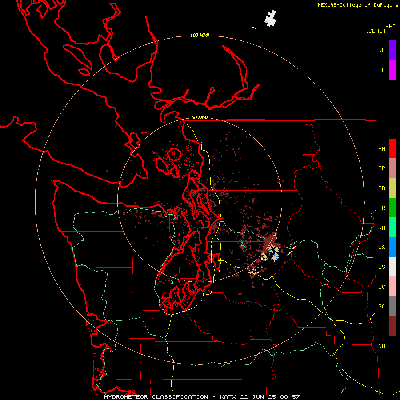
Task: Click the 100 NMI range ring label
Action: [200, 35]
